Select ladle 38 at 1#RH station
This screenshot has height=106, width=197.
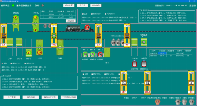tap(40, 53)
